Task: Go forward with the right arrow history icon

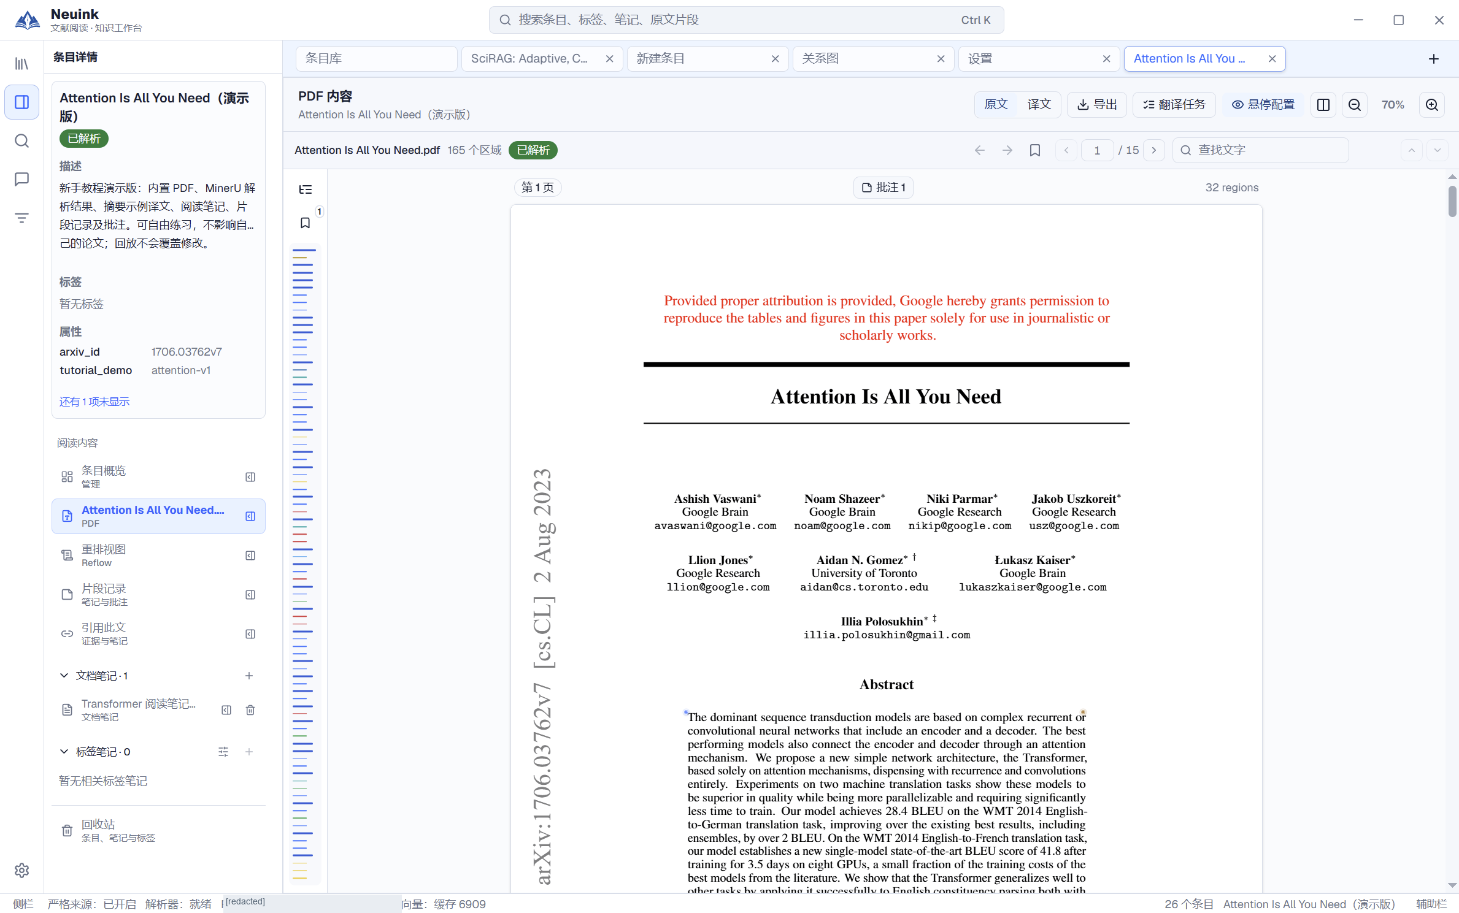Action: (x=1007, y=150)
